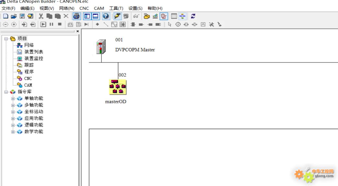338x186 pixels.
Task: Click the calendar table grid icon
Action: click(174, 16)
